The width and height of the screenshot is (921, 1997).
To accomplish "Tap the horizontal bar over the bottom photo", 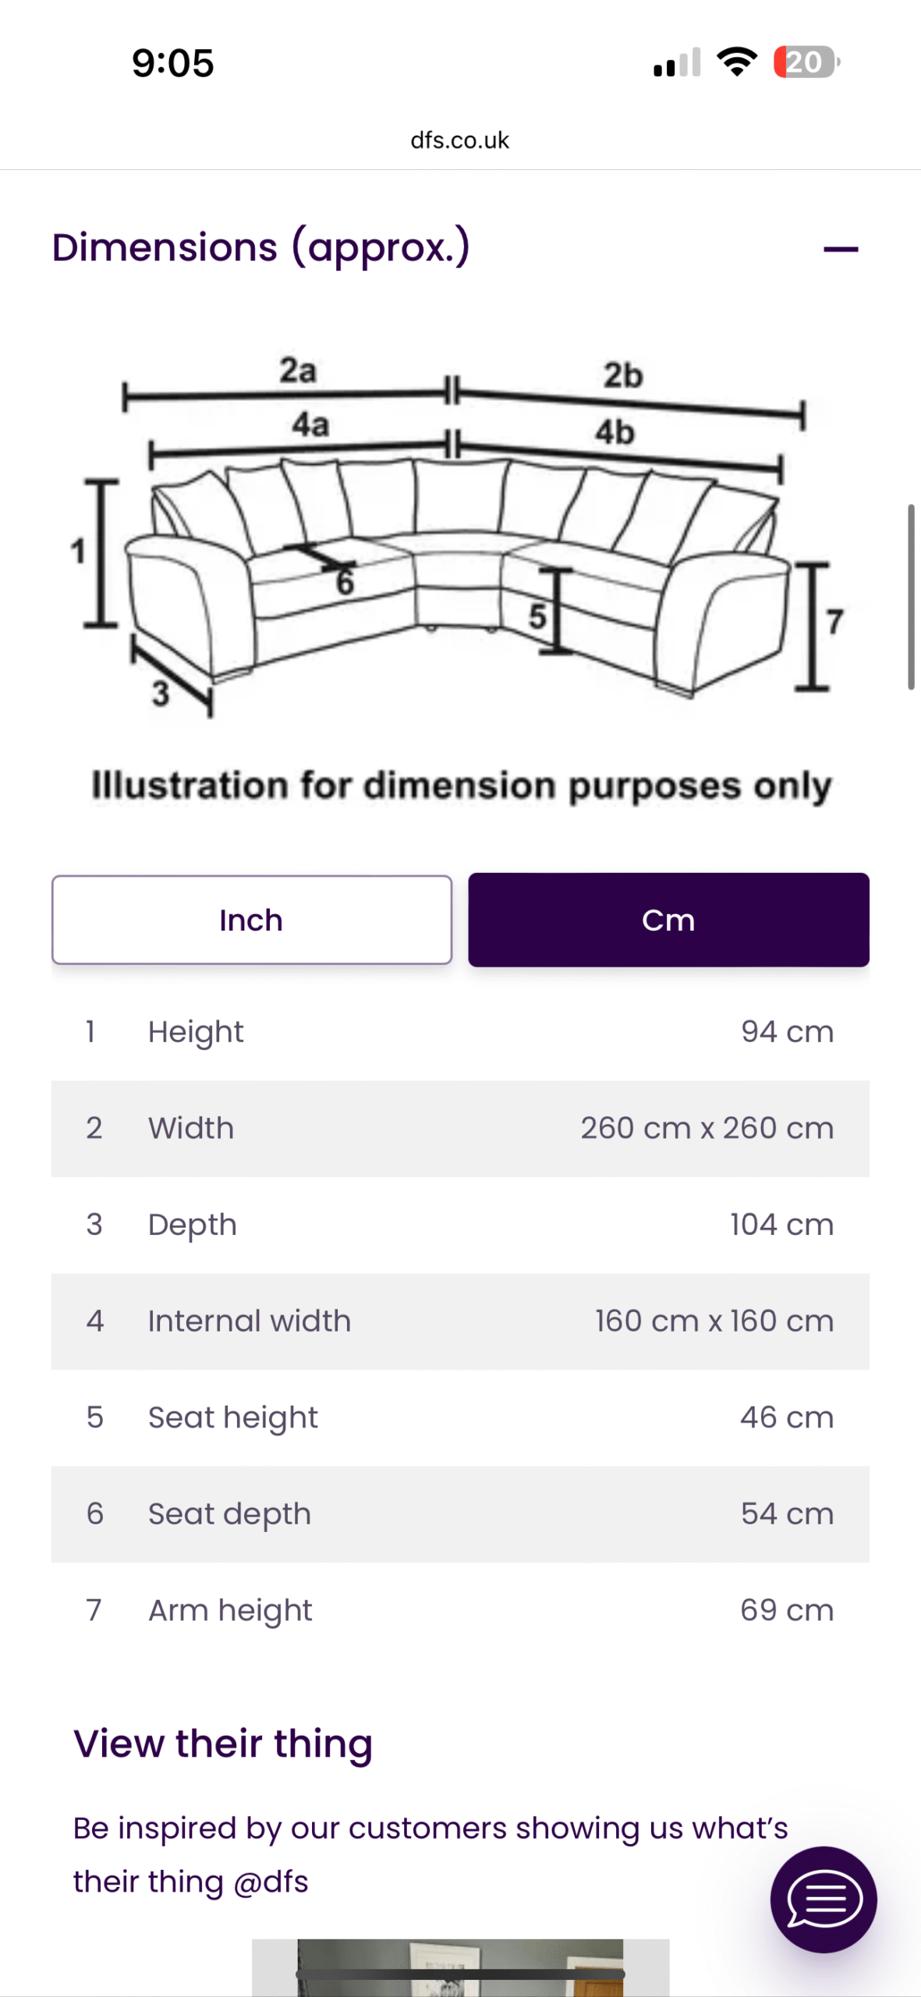I will (x=460, y=1974).
